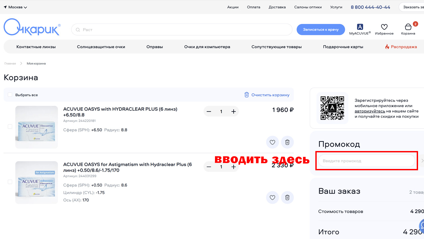This screenshot has width=424, height=239.
Task: Decrease quantity of Astigmatism lenses item
Action: 209,167
